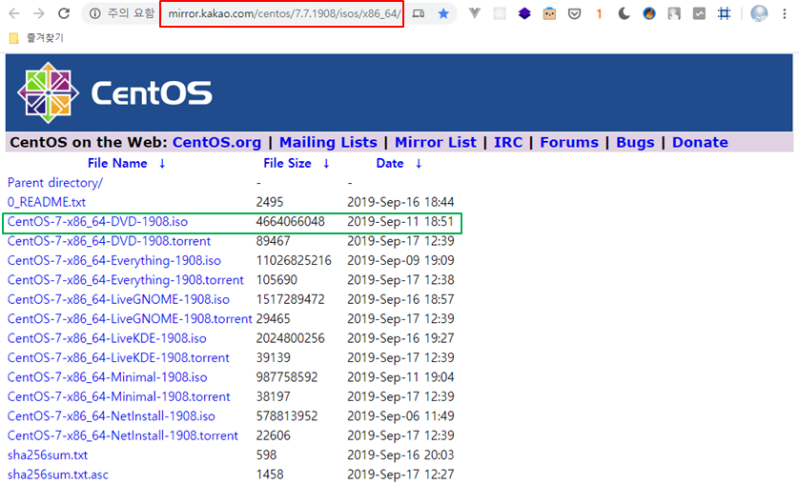Screen dimensions: 799x485
Task: Download CentOS-7-x86_64-LiveGNOME-1908.torrent
Action: pos(130,319)
